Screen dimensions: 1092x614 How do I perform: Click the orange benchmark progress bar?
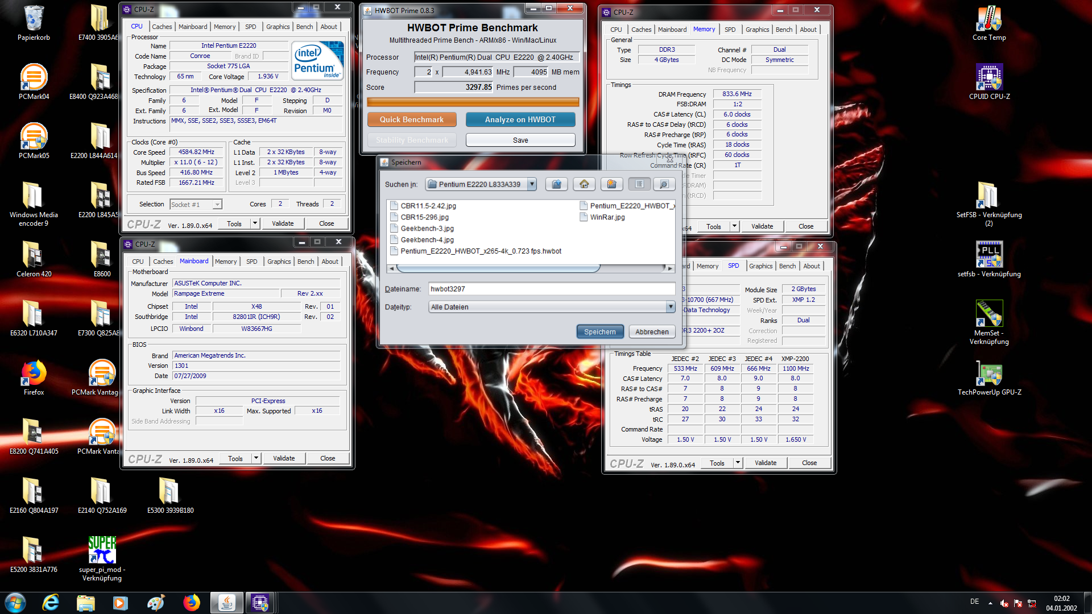[473, 102]
